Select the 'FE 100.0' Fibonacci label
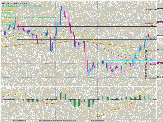This screenshot has width=163, height=122. coord(153,39)
